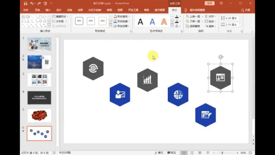Open the 开发工具 (Developer) tab
Image resolution: width=275 pixels, height=155 pixels.
(x=133, y=10)
